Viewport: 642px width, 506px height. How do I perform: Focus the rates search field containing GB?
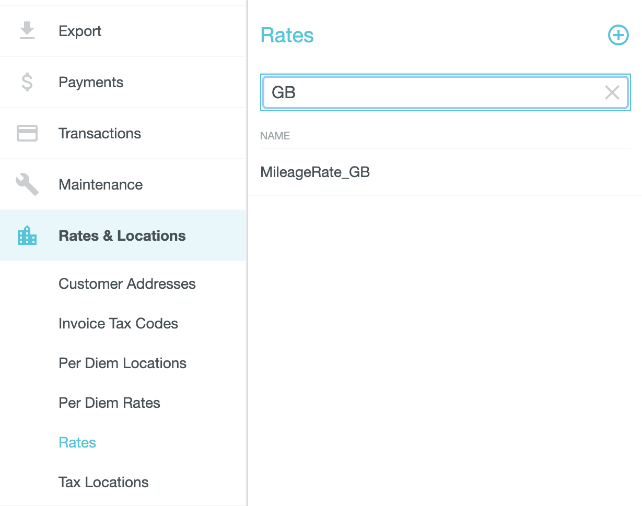click(x=434, y=92)
